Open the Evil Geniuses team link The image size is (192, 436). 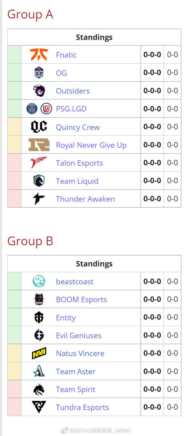(x=78, y=335)
